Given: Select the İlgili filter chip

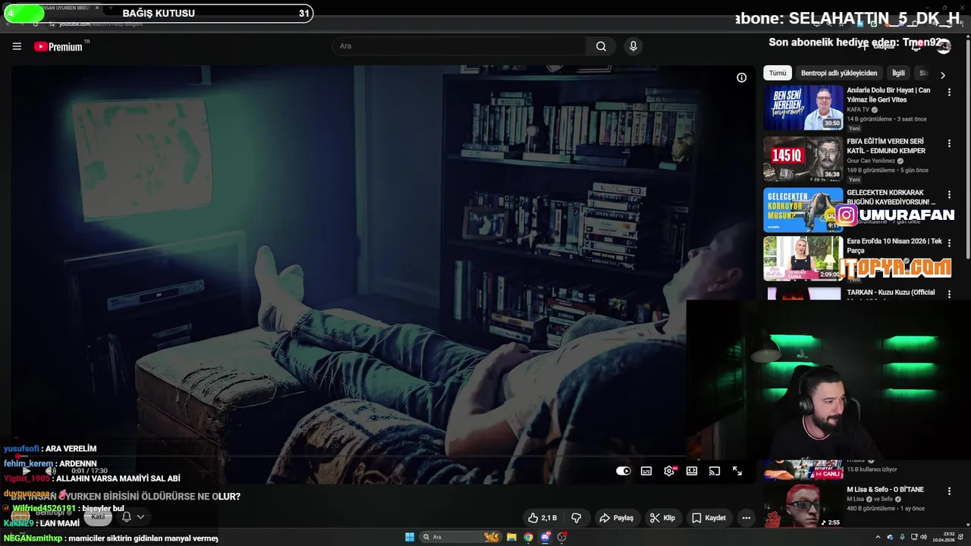Looking at the screenshot, I should 898,73.
